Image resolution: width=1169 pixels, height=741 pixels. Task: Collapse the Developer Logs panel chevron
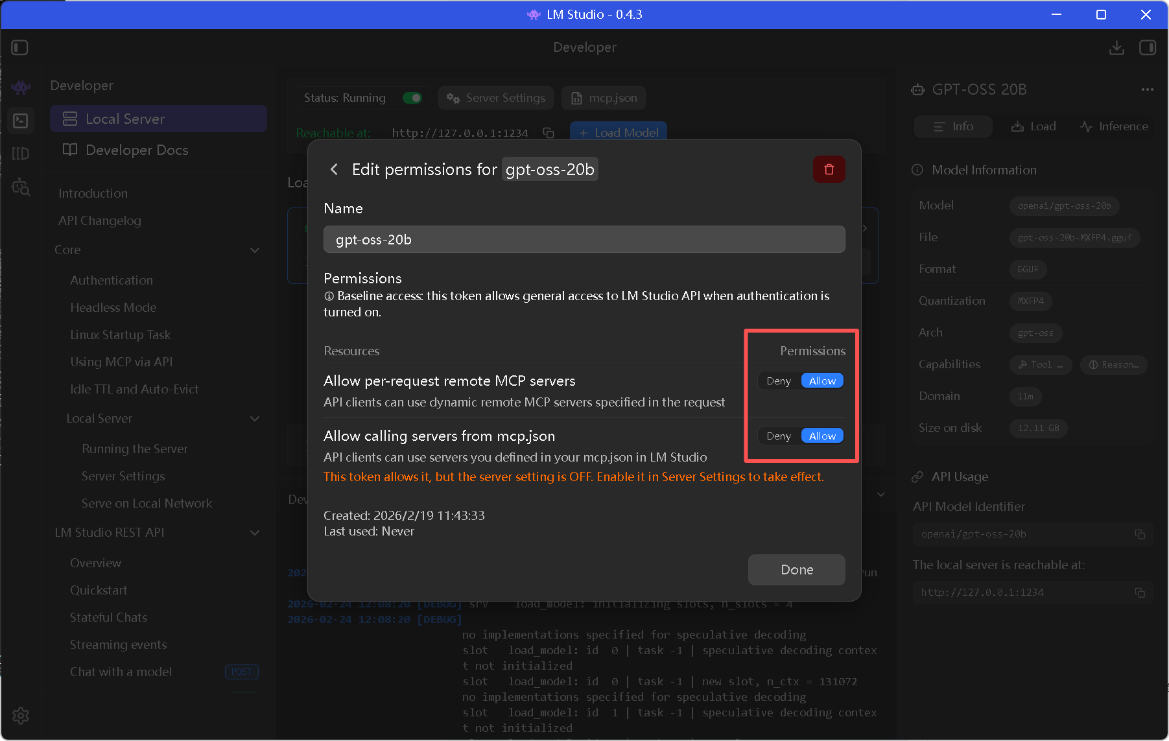click(x=880, y=495)
